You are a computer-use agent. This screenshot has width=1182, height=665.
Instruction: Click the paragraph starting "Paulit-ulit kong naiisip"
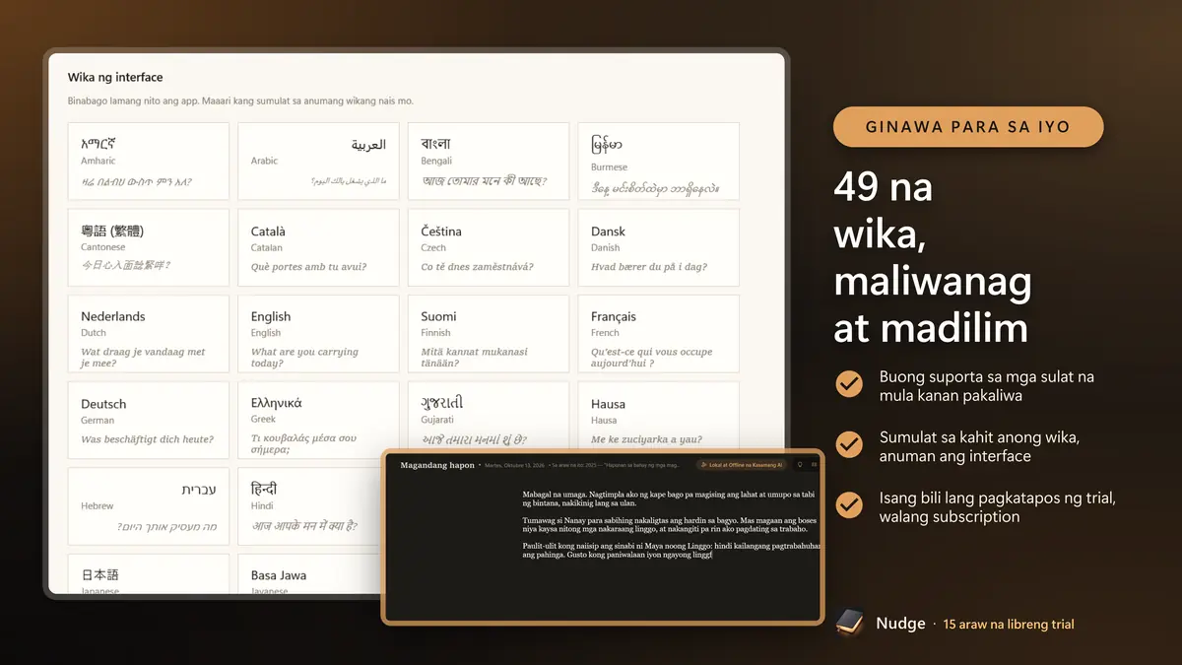[670, 549]
